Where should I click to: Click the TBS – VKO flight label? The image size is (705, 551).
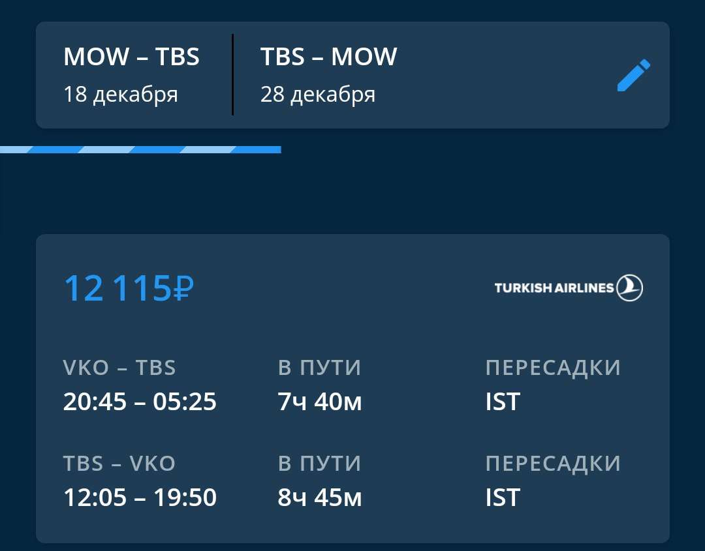pos(119,464)
